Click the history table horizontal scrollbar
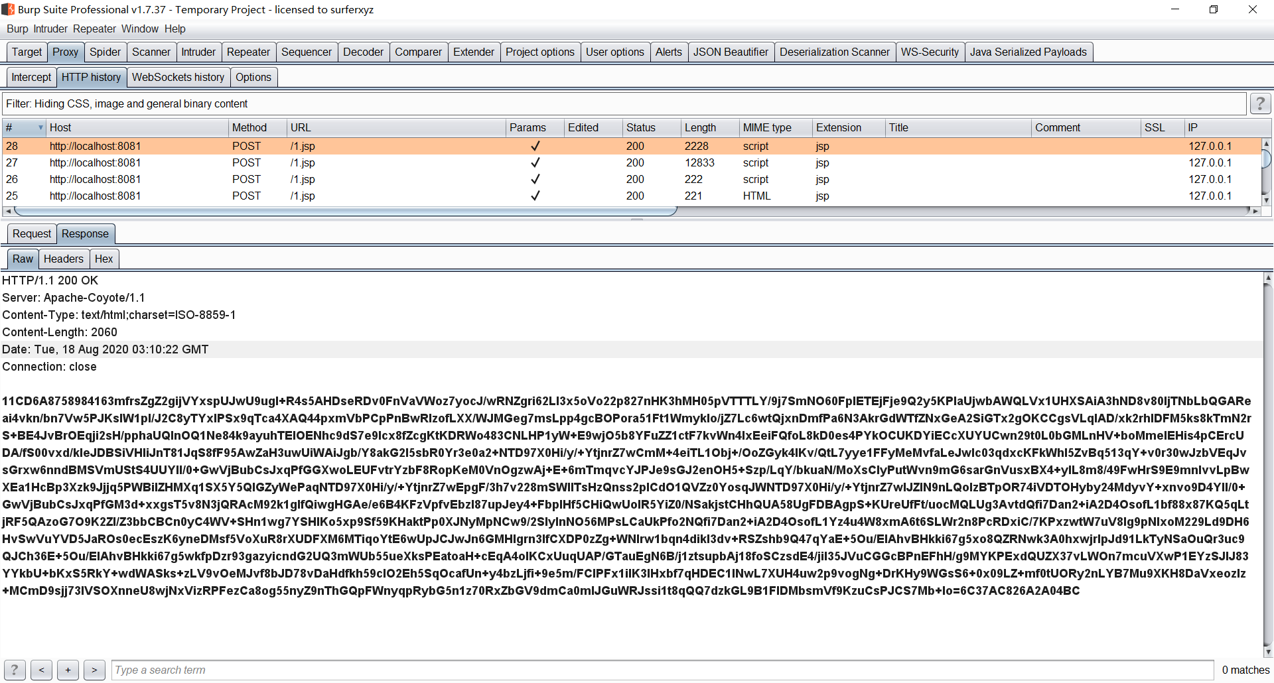Screen dimensions: 1274x683 345,211
